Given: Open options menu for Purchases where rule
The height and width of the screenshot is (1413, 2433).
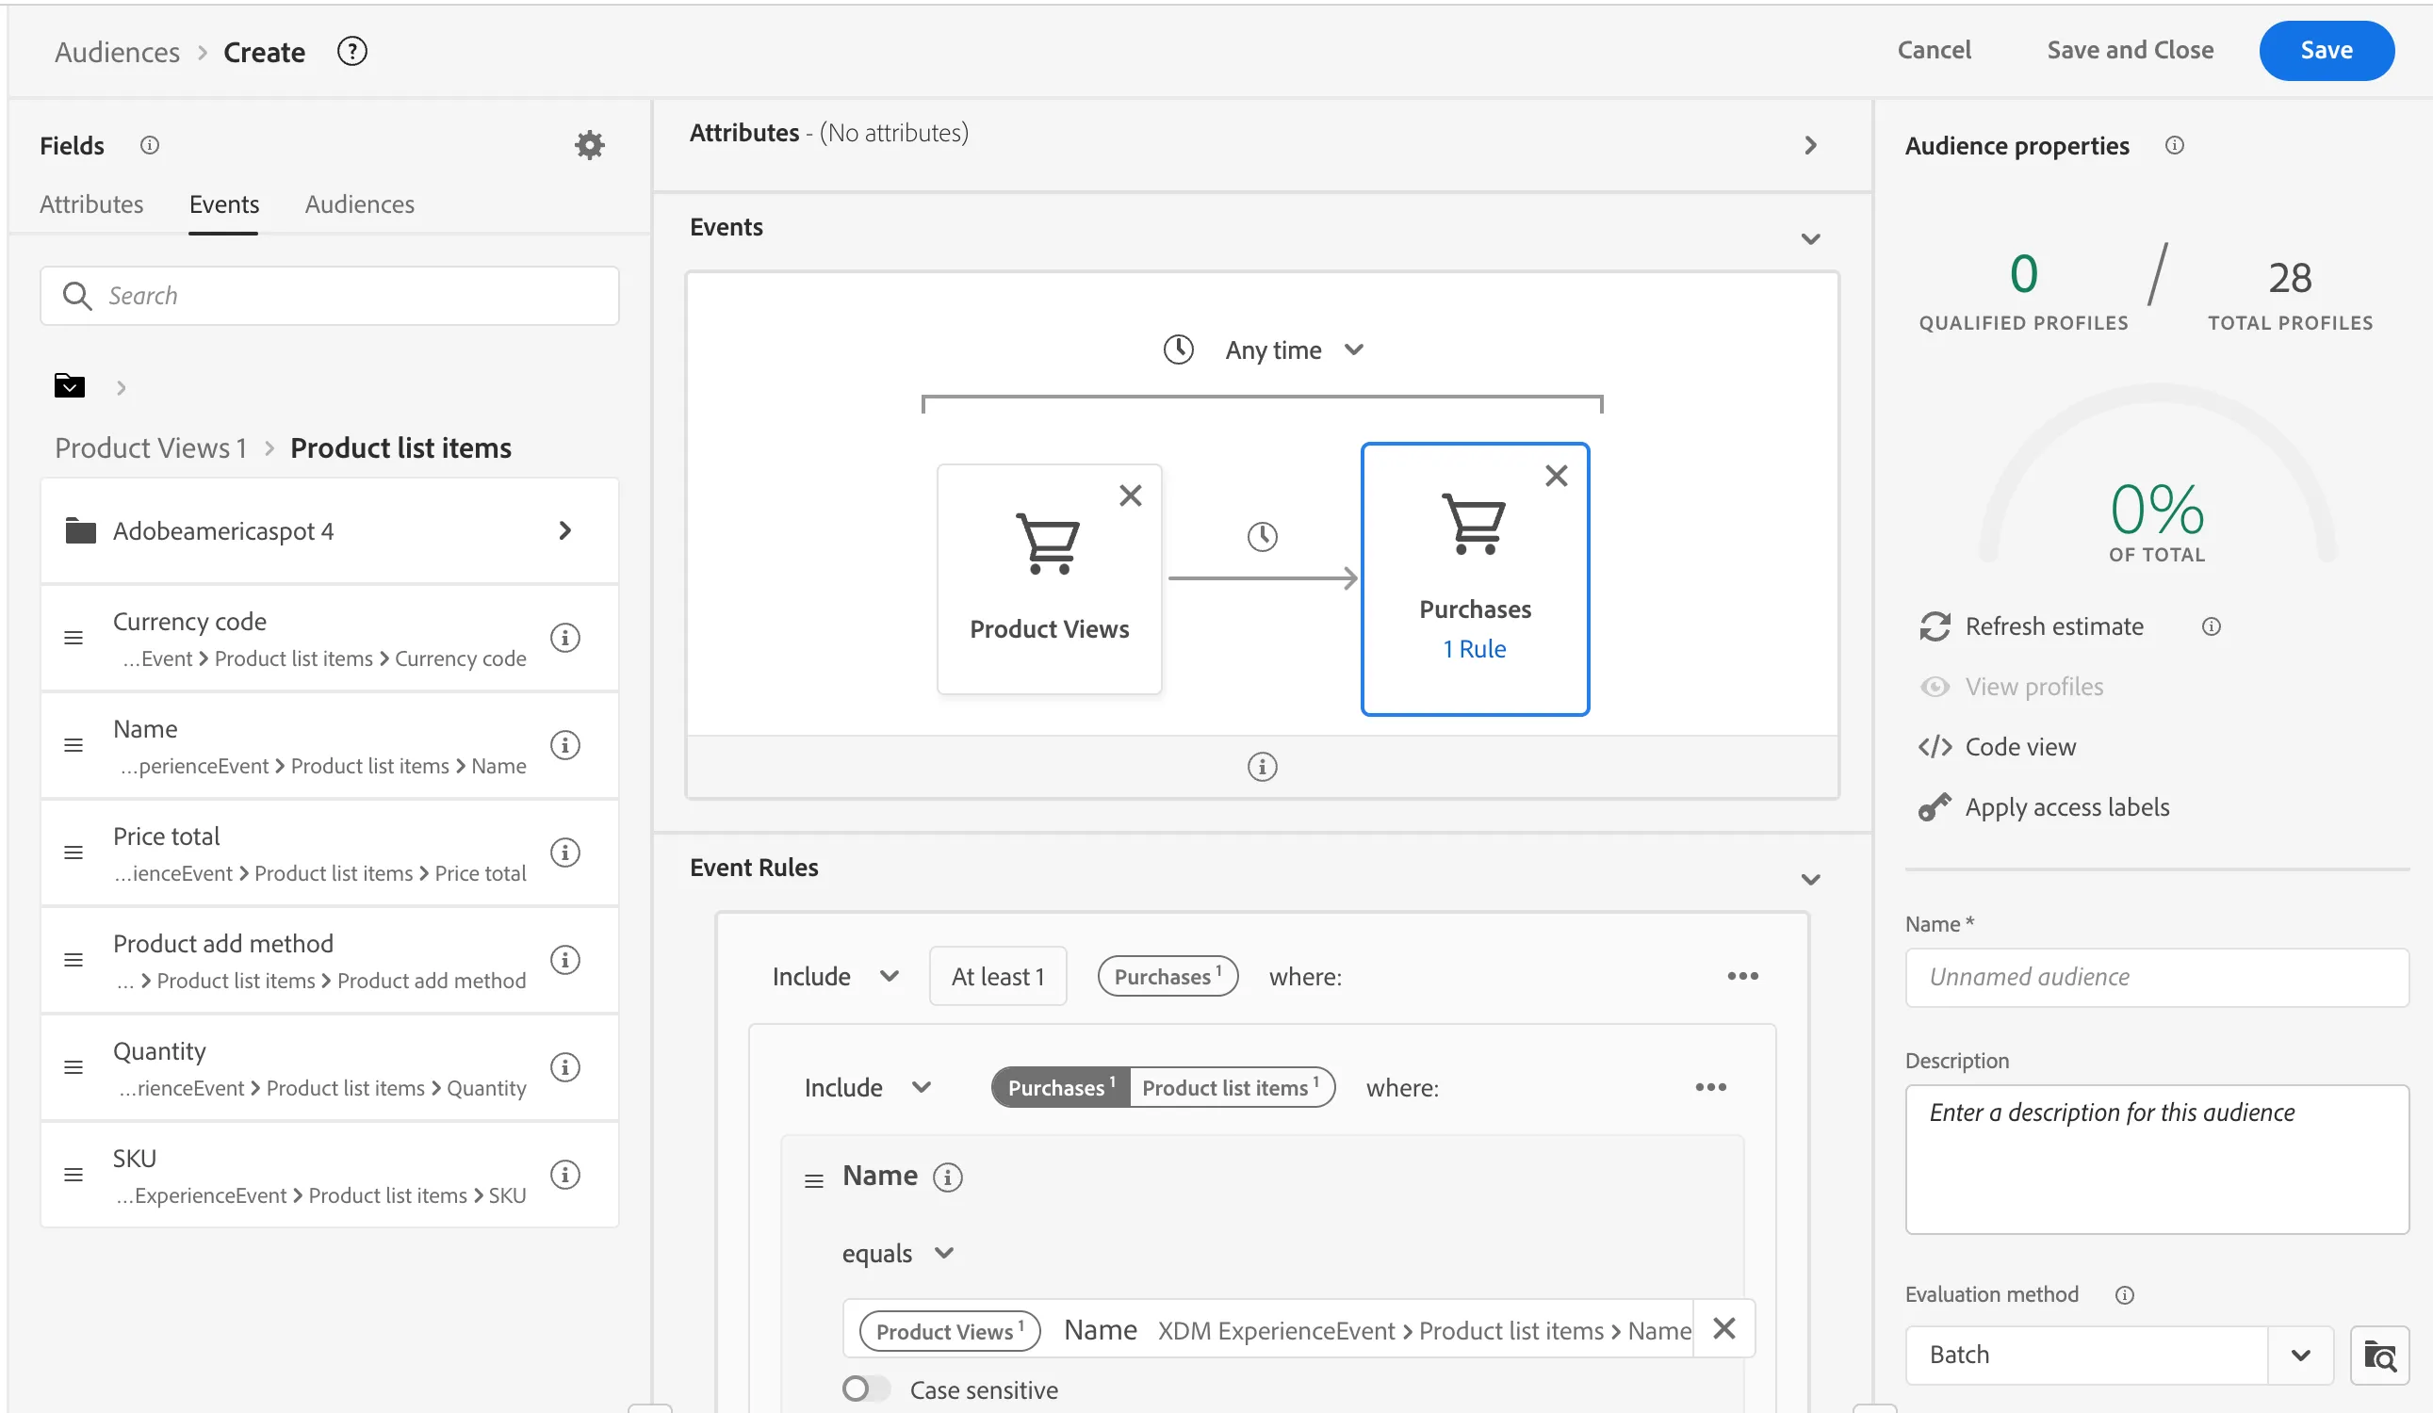Looking at the screenshot, I should click(x=1742, y=977).
